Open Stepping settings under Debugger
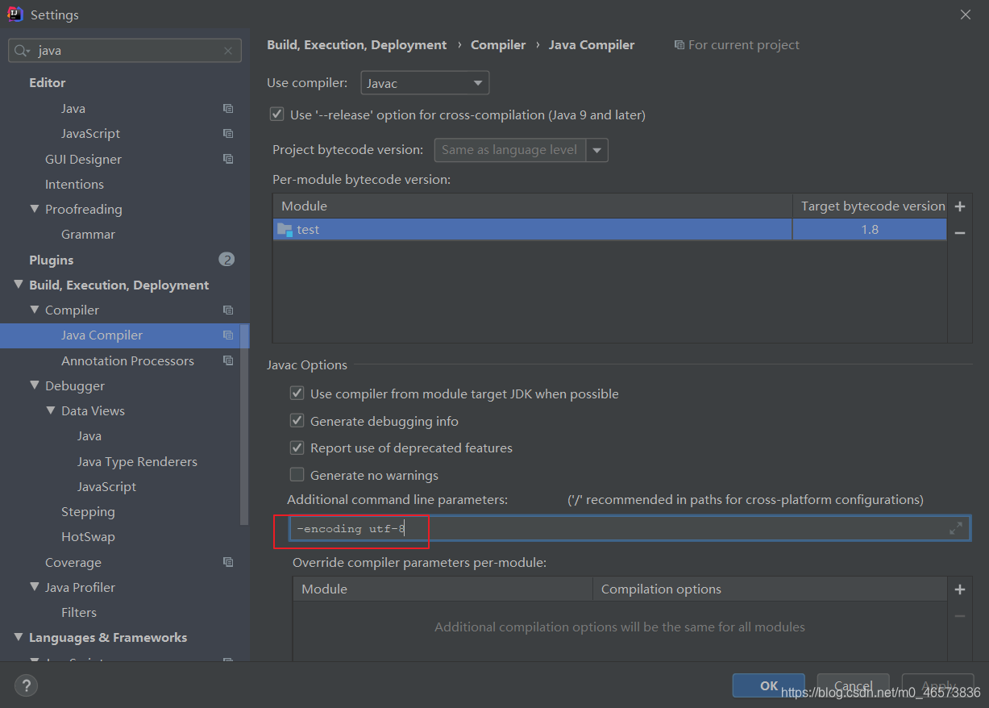Viewport: 989px width, 708px height. point(88,511)
